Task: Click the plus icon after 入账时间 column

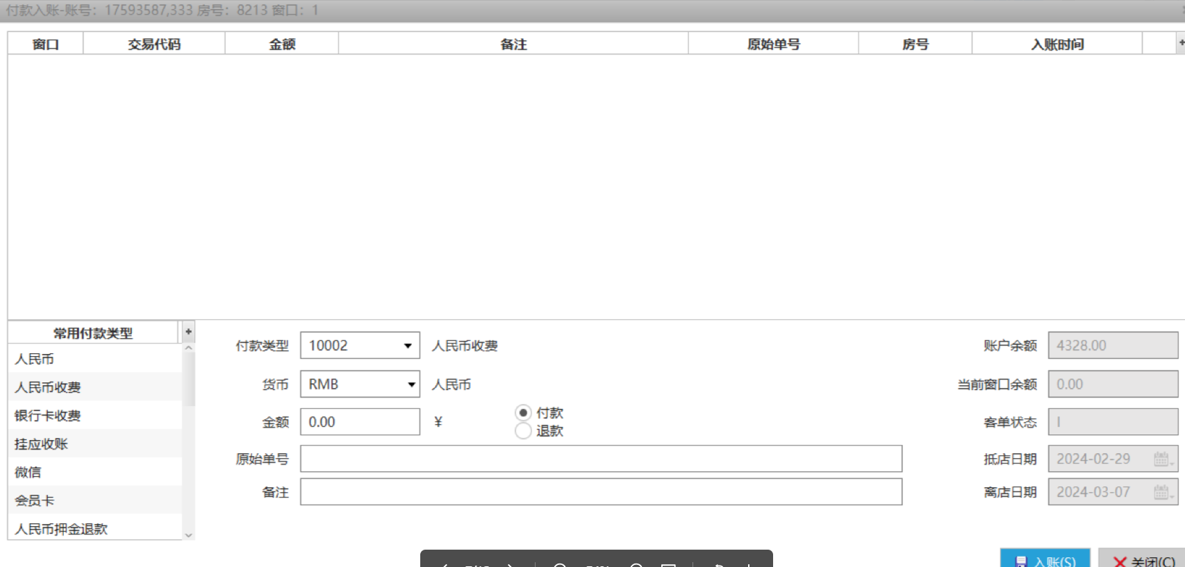Action: [1180, 43]
